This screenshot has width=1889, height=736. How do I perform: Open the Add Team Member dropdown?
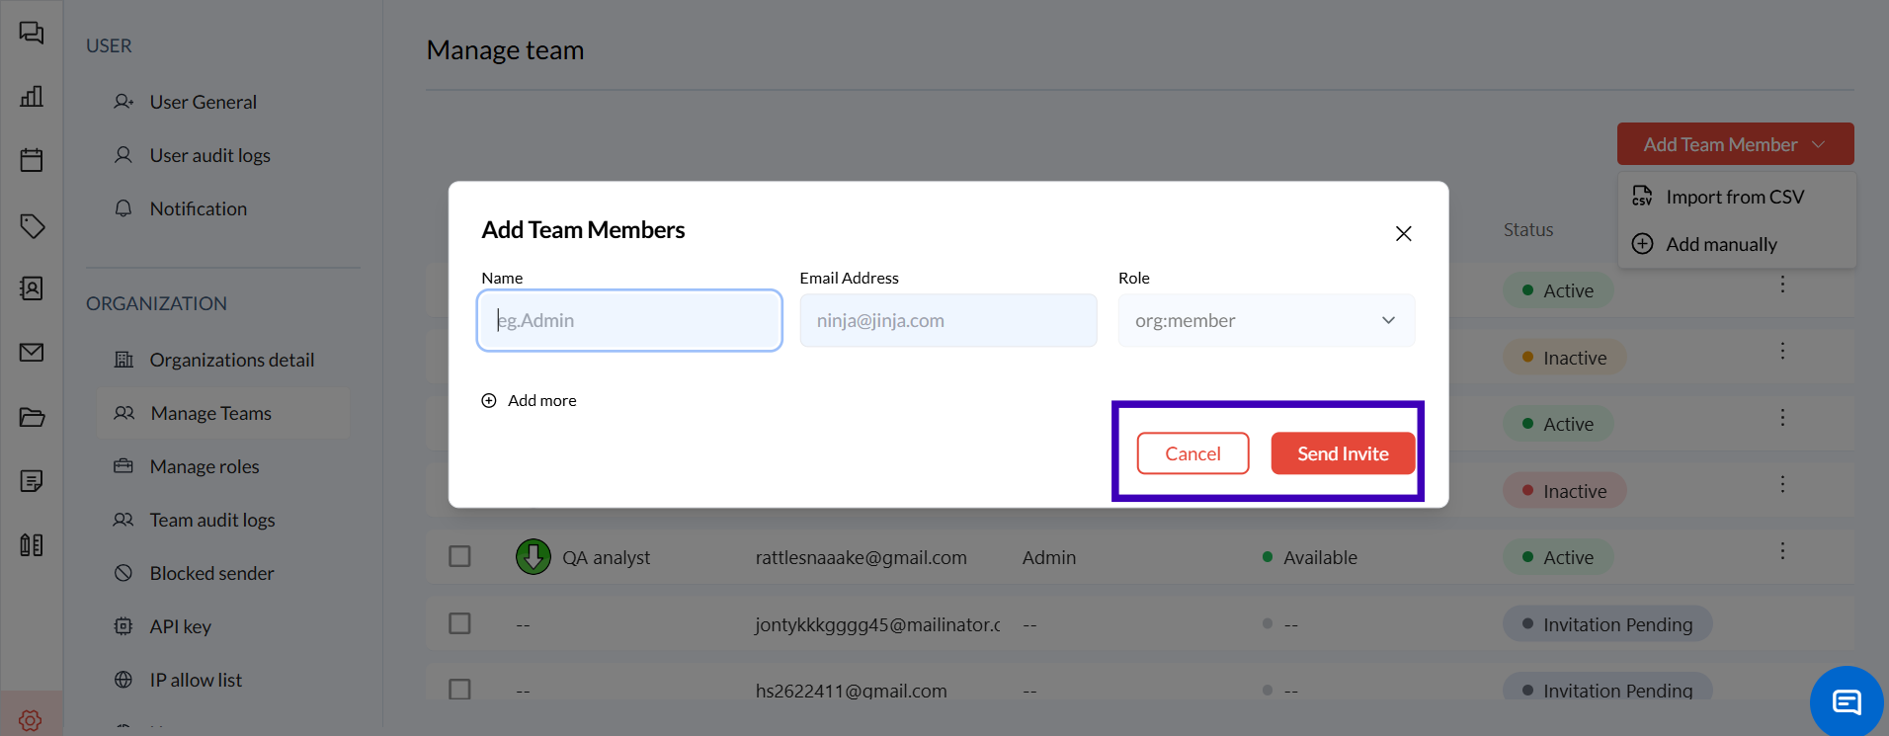pos(1734,144)
